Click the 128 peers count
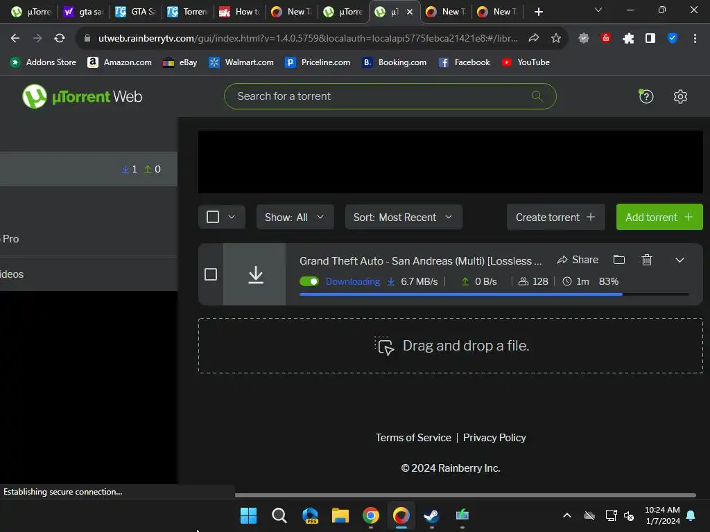Screen dimensions: 710x532 point(533,281)
